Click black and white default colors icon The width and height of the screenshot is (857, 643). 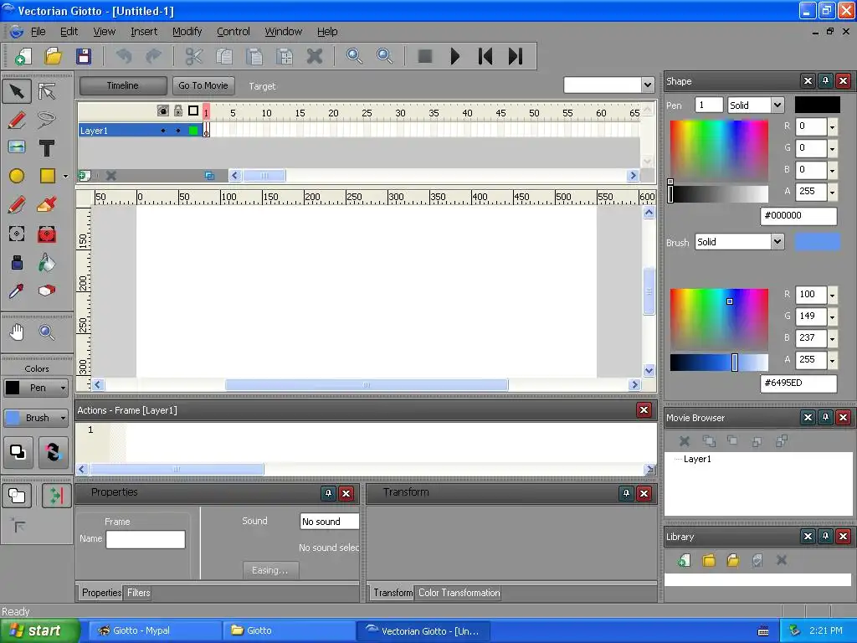point(18,452)
